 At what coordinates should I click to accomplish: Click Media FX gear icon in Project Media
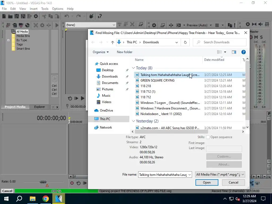point(42,25)
